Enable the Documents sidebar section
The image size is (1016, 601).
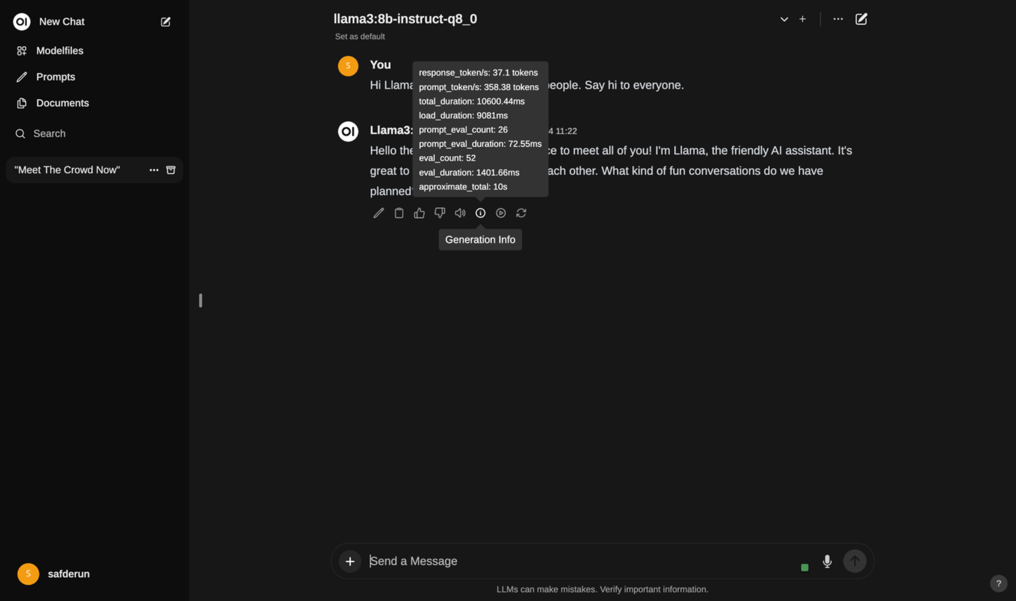62,102
